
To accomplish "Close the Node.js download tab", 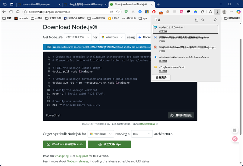I will click(152, 5).
